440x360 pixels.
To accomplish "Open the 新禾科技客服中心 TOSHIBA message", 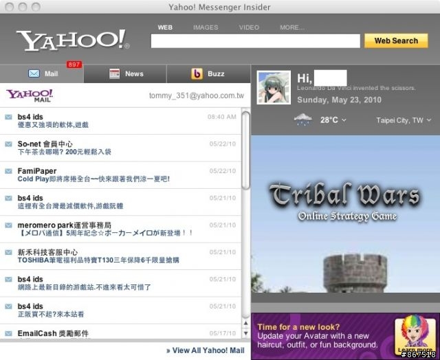I will 121,256.
